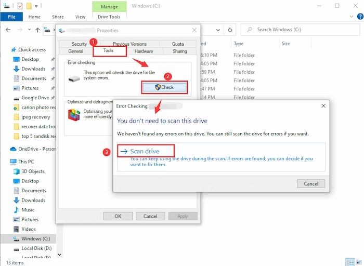Open recent locations dropdown arrow
The height and width of the screenshot is (266, 364).
[29, 30]
